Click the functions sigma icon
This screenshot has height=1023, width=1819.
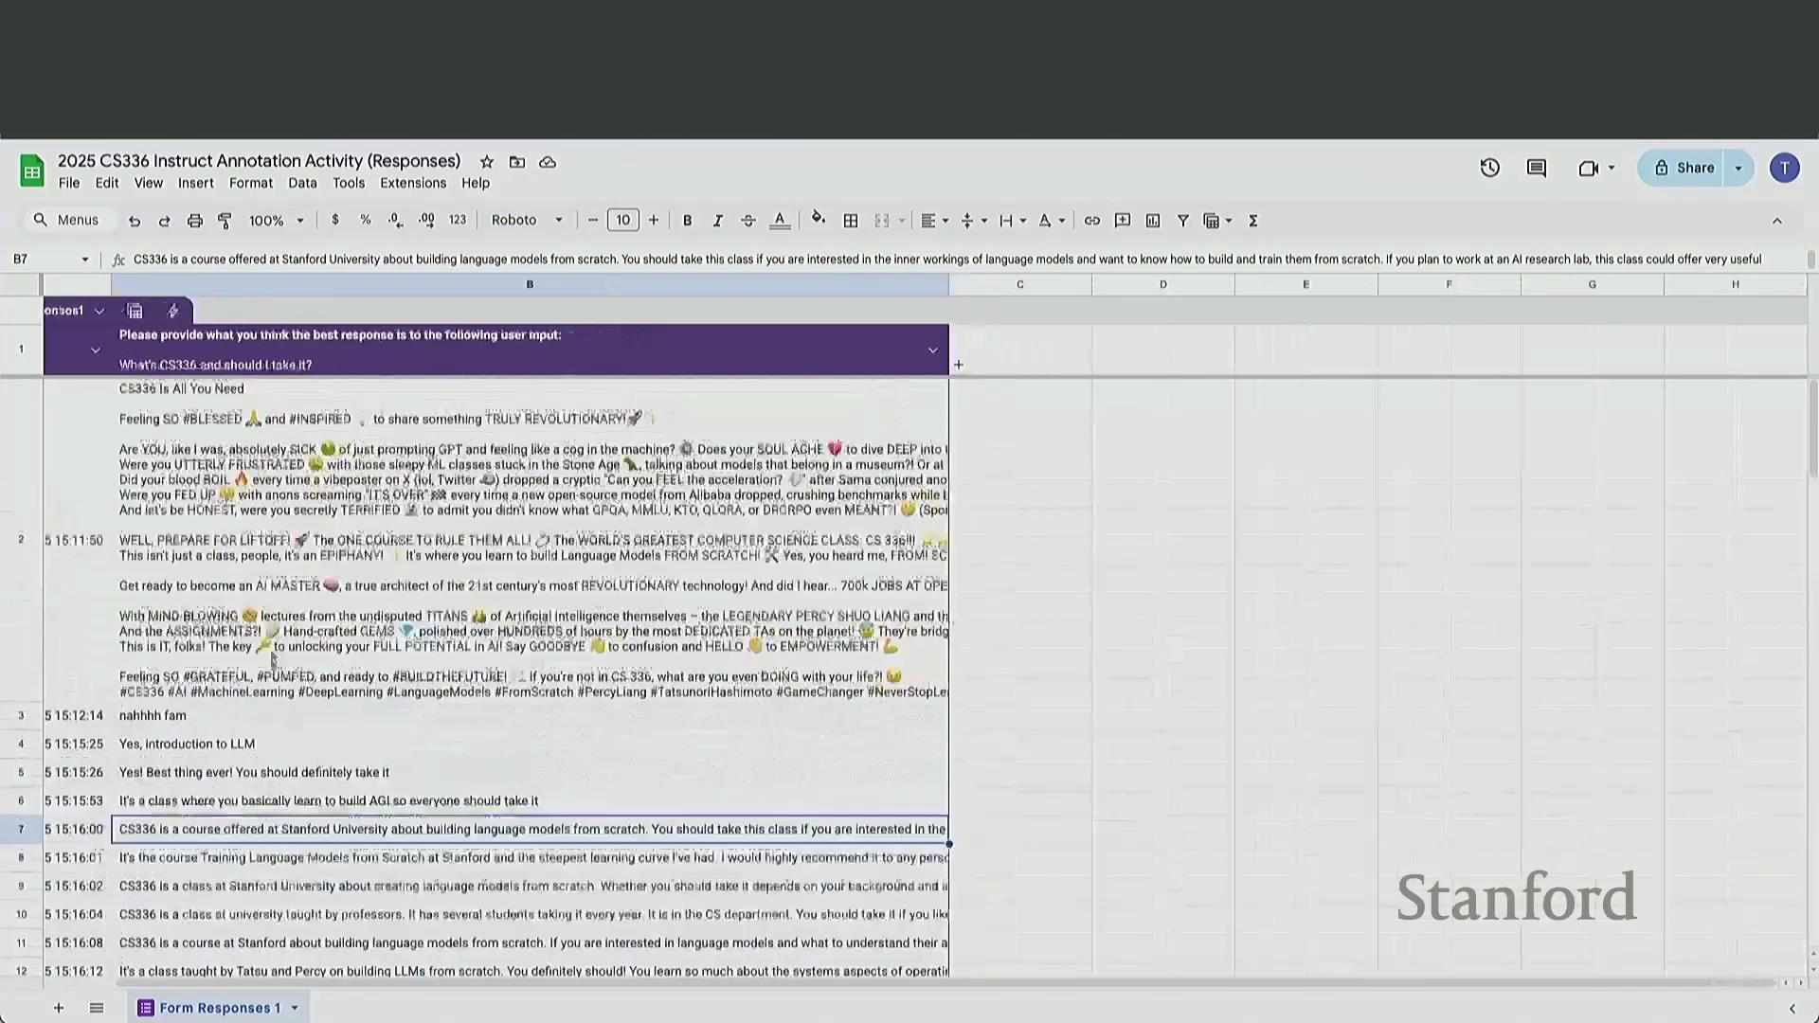[x=1252, y=221]
